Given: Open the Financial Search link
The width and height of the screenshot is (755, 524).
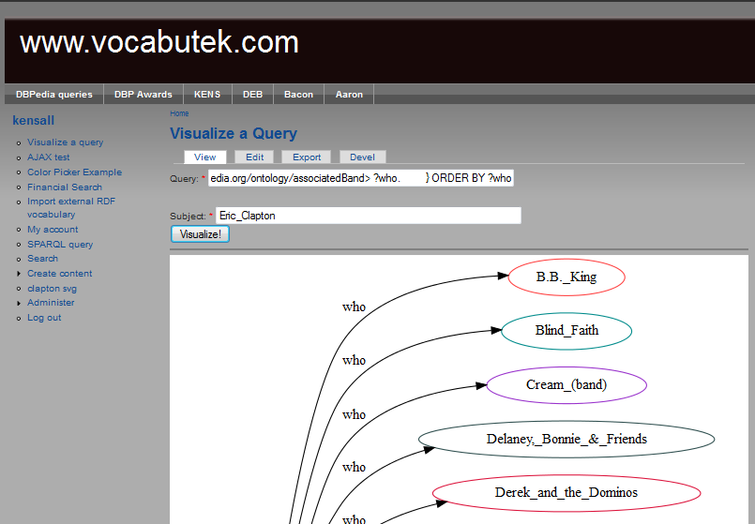Looking at the screenshot, I should [x=65, y=187].
